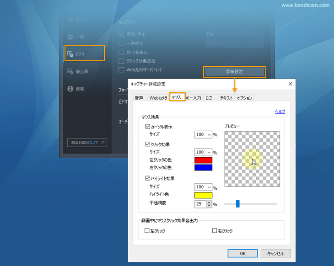Open the ヘルプ link

[280, 112]
